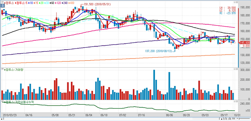Click the 300,000 volume axis label
Image resolution: width=251 pixels, height=121 pixels.
tap(245, 70)
